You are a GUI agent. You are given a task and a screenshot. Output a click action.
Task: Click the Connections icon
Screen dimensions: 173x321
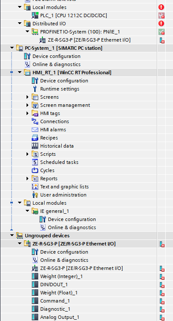tap(35, 121)
